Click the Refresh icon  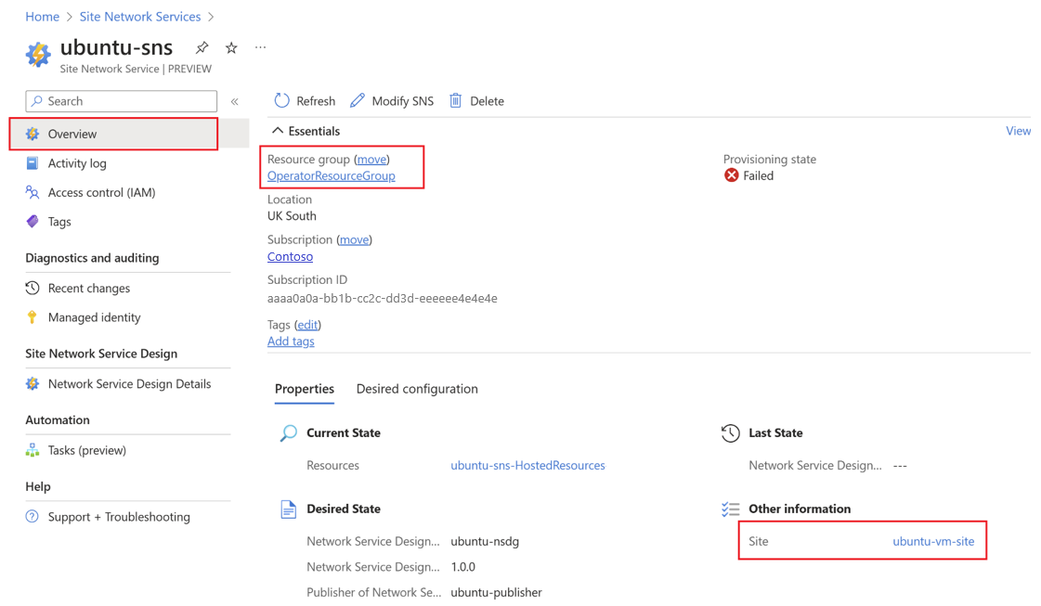(x=282, y=100)
